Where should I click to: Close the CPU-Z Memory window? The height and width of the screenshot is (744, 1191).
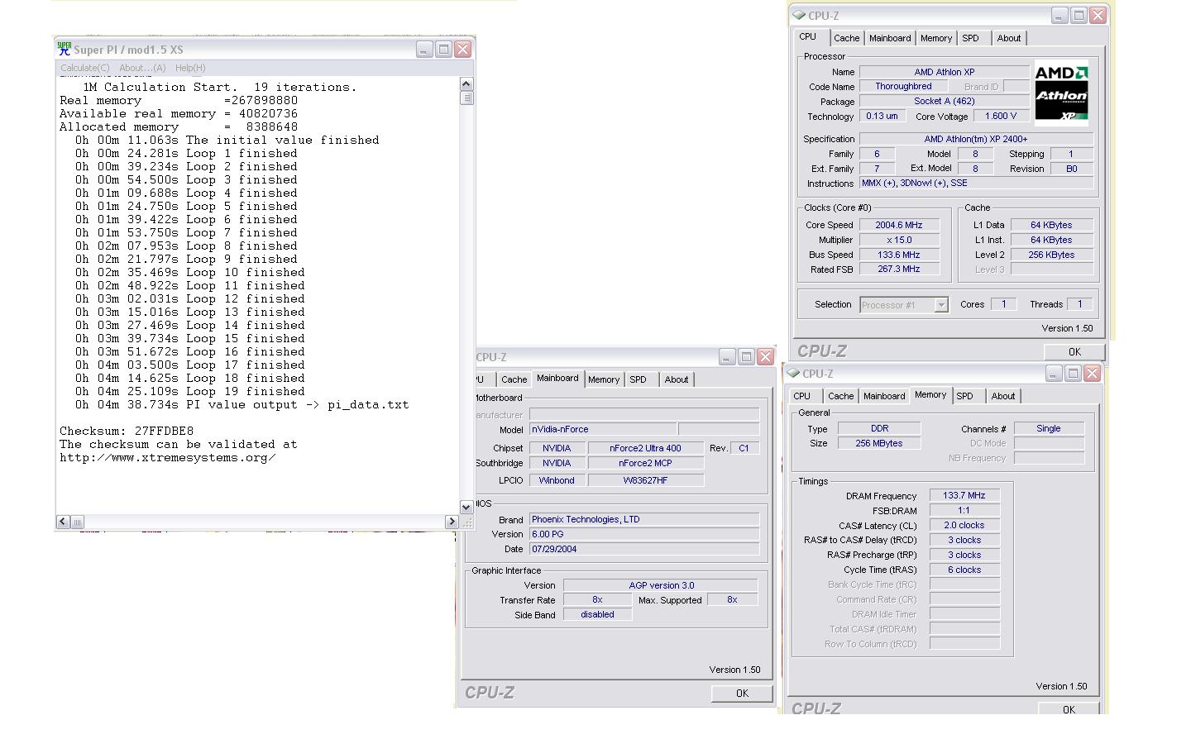[x=1092, y=374]
